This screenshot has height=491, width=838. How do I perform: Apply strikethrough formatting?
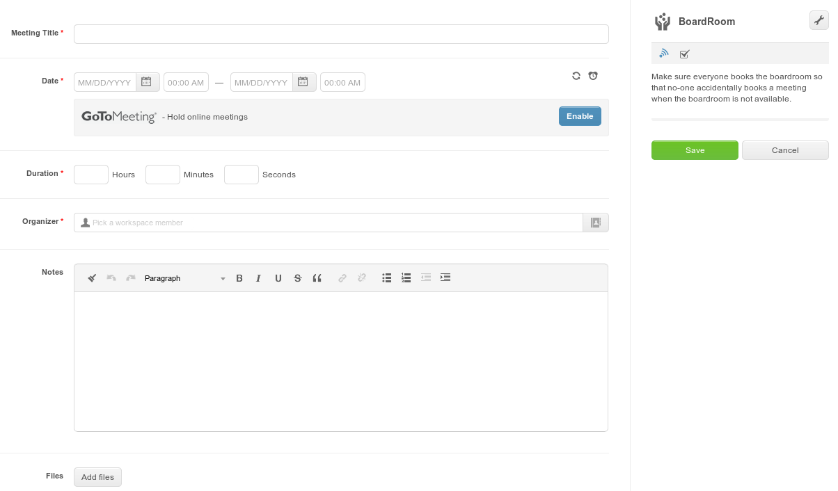298,278
